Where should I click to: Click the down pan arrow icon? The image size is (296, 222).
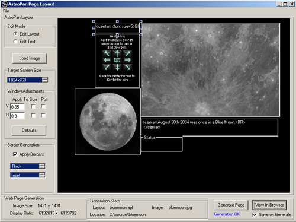(117, 67)
